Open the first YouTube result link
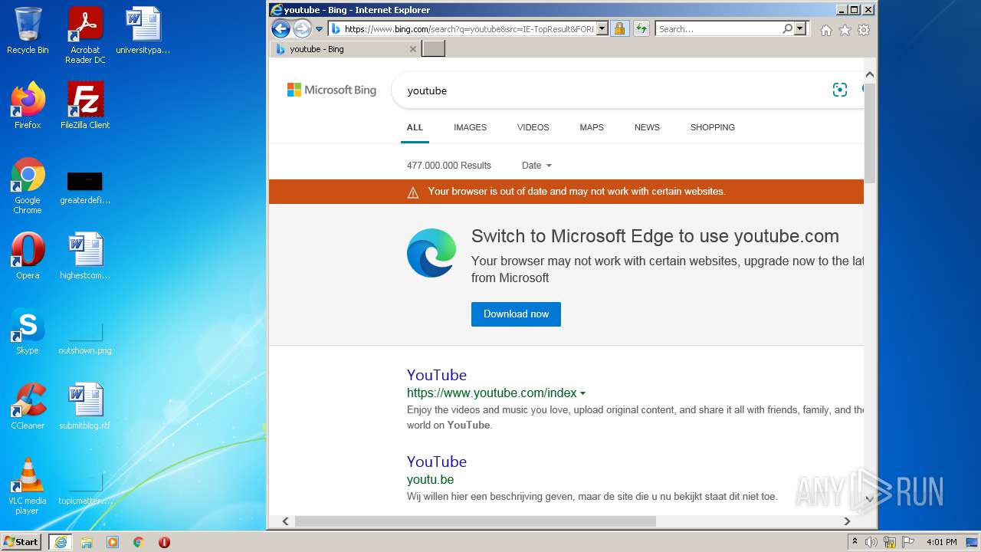The height and width of the screenshot is (552, 981). pos(437,375)
